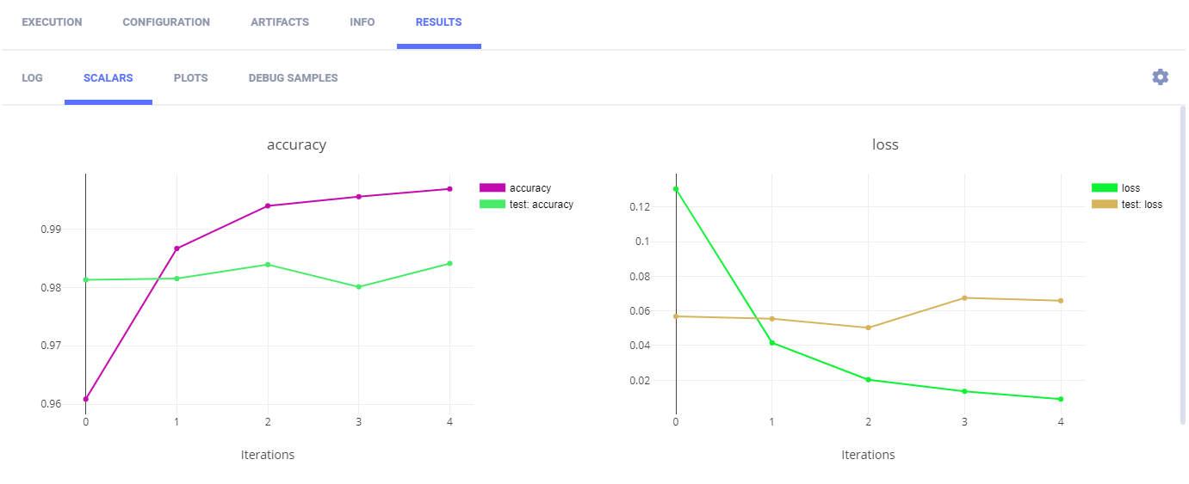This screenshot has width=1189, height=484.
Task: Select the INFO tab
Action: [x=362, y=22]
